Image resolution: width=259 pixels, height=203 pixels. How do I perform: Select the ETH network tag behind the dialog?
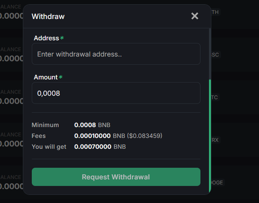215,12
